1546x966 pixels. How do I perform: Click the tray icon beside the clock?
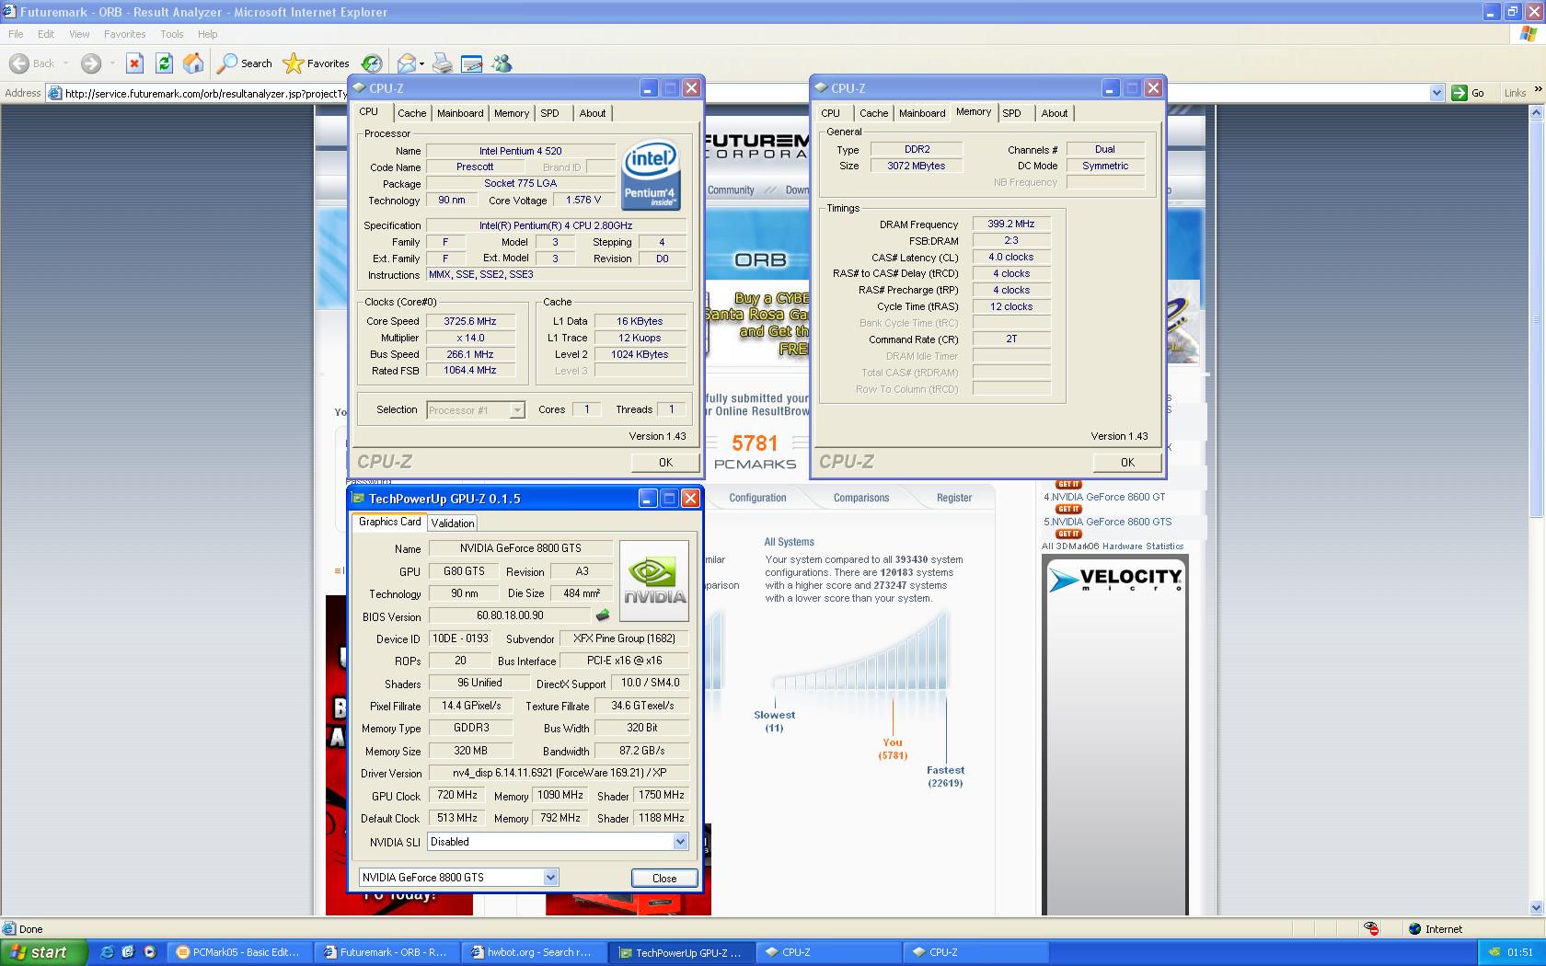pos(1494,952)
